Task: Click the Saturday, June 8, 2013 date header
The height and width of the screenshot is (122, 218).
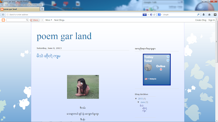Action: point(49,48)
